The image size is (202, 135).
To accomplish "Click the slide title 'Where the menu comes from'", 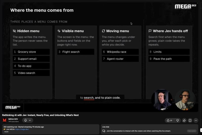I will [42, 10].
